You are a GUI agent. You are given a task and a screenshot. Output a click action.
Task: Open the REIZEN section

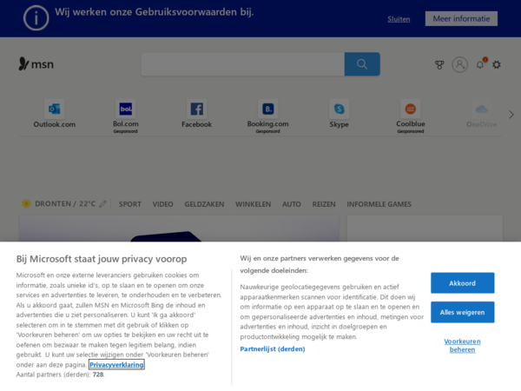point(324,204)
